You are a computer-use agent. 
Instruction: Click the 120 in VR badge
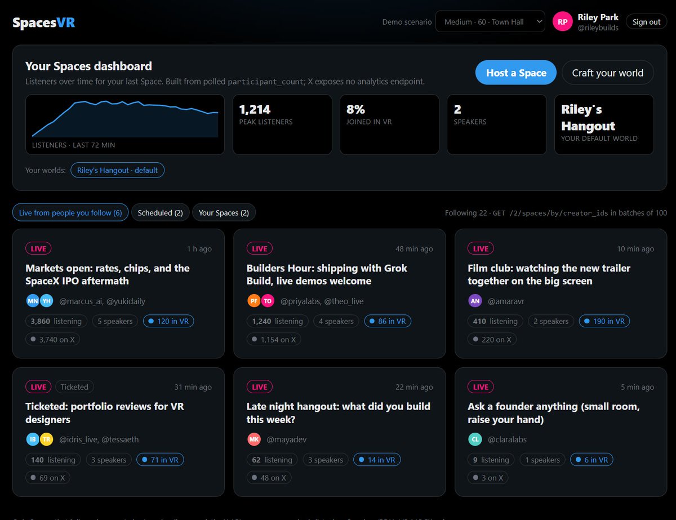169,321
